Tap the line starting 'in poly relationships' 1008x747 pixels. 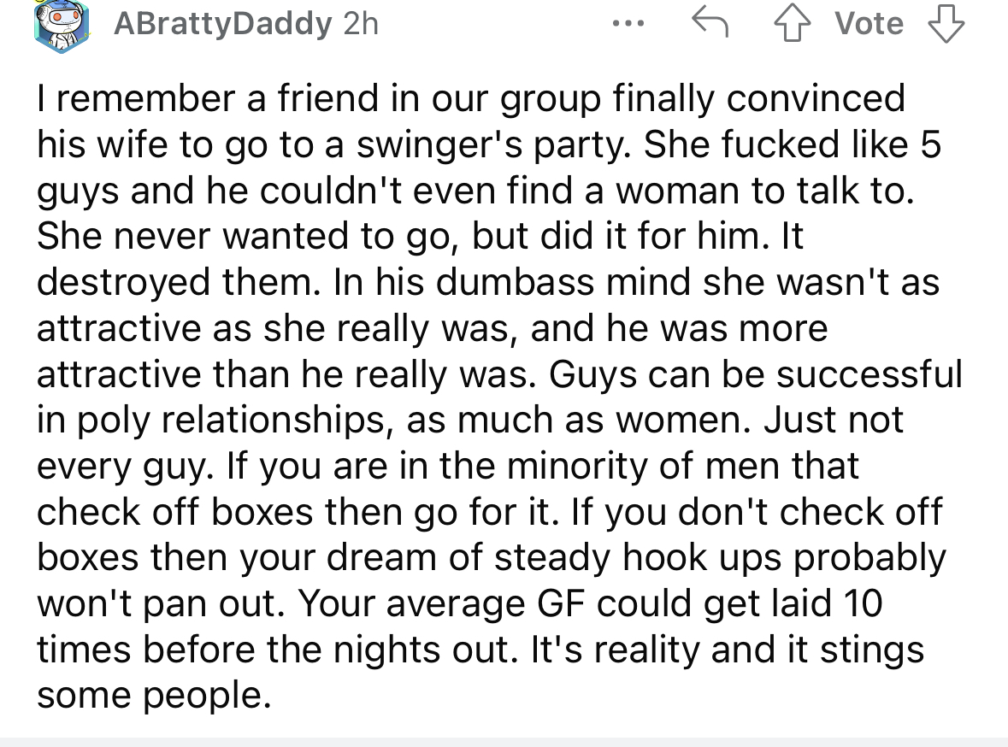coord(470,420)
